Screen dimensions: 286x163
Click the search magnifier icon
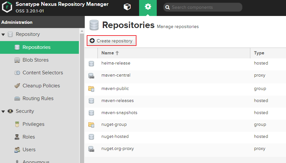[x=168, y=7]
